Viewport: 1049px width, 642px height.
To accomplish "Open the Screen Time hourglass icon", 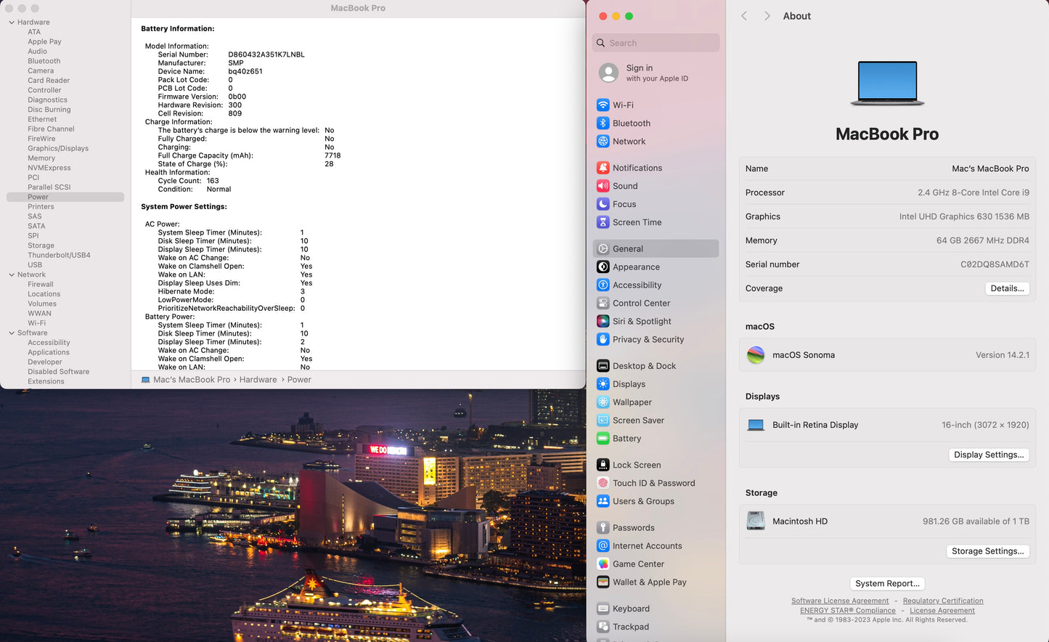I will tap(603, 222).
